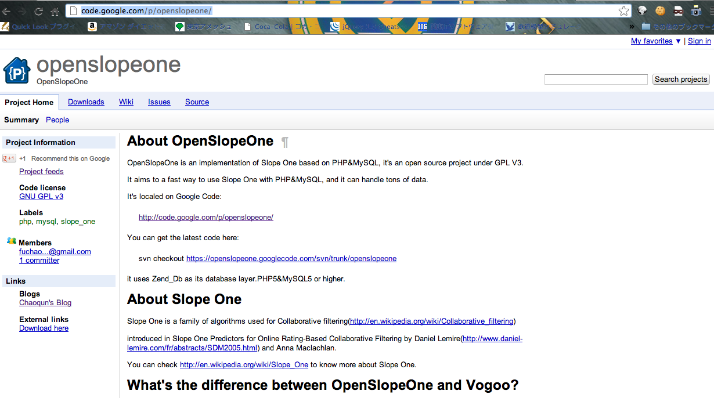Click the camera screenshot extension icon

(696, 10)
